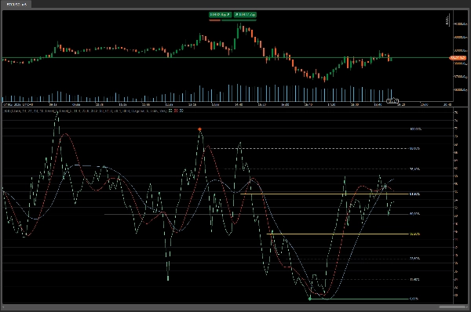
Task: Click the right green order label above the candles
Action: coord(245,14)
